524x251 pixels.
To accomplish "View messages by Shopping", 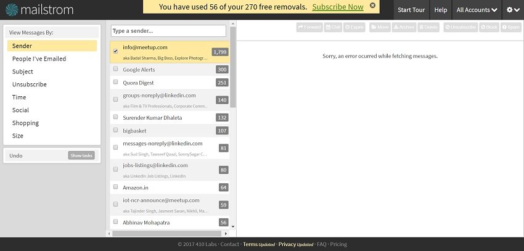I will [x=52, y=123].
